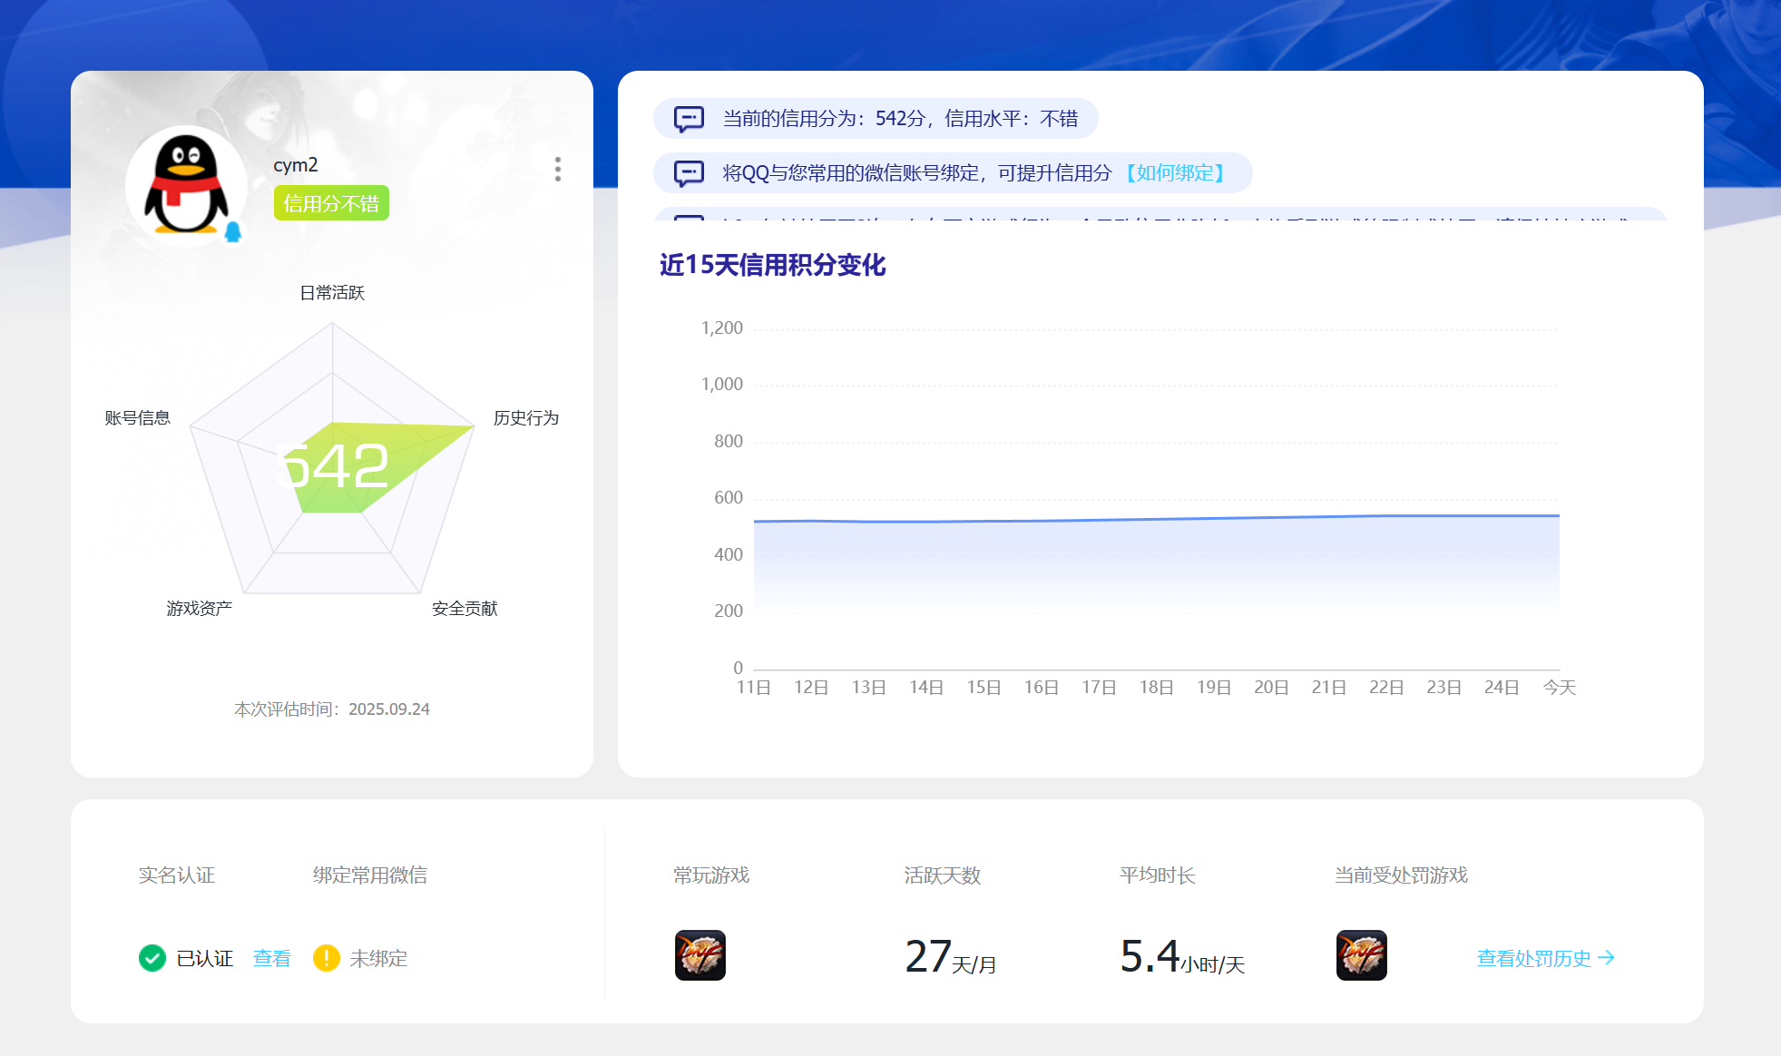Click the punished game icon under 当前受处罚游戏
Image resolution: width=1781 pixels, height=1056 pixels.
tap(1361, 955)
